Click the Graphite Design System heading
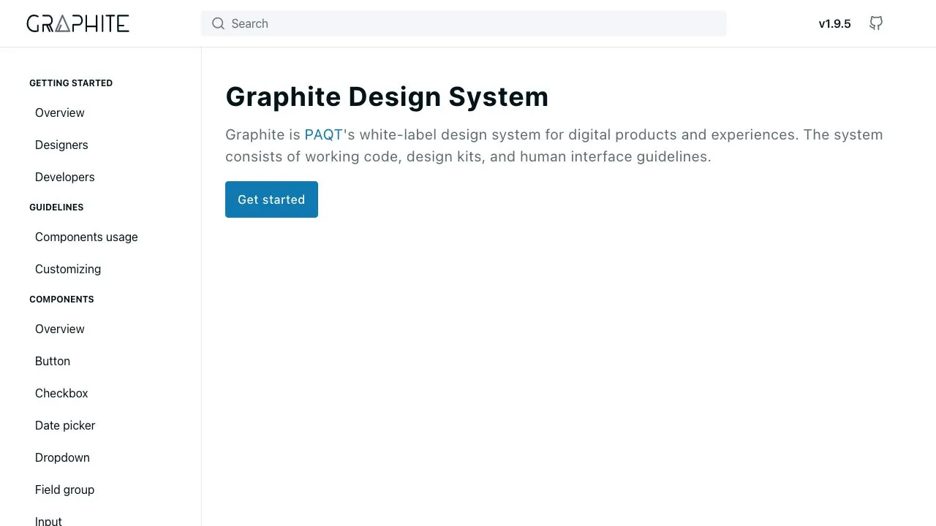936x526 pixels. [387, 96]
